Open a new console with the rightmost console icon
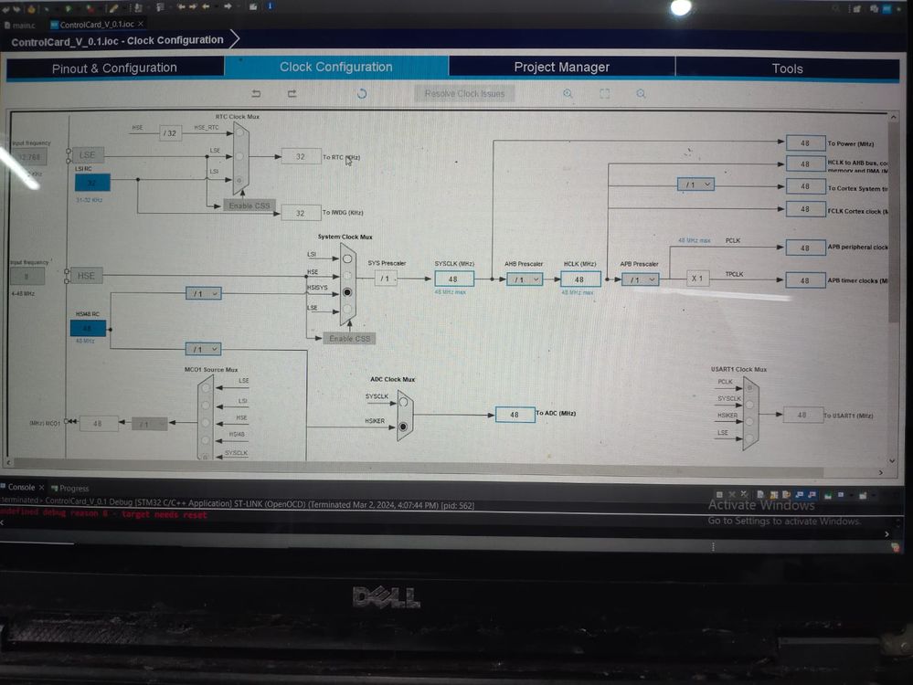This screenshot has height=685, width=913. (x=863, y=495)
